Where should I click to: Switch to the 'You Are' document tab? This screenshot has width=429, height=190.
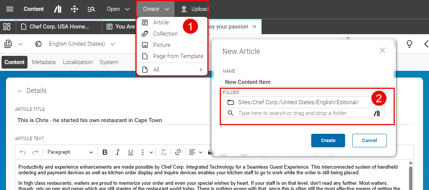coord(119,27)
